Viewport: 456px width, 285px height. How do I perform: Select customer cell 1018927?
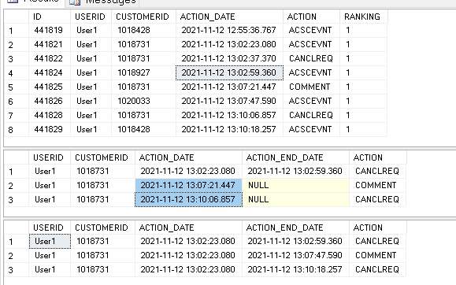143,72
